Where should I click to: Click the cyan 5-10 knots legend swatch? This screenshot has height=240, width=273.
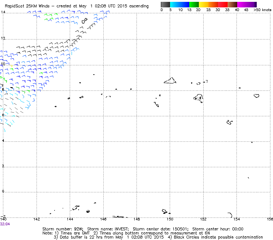(x=175, y=4)
